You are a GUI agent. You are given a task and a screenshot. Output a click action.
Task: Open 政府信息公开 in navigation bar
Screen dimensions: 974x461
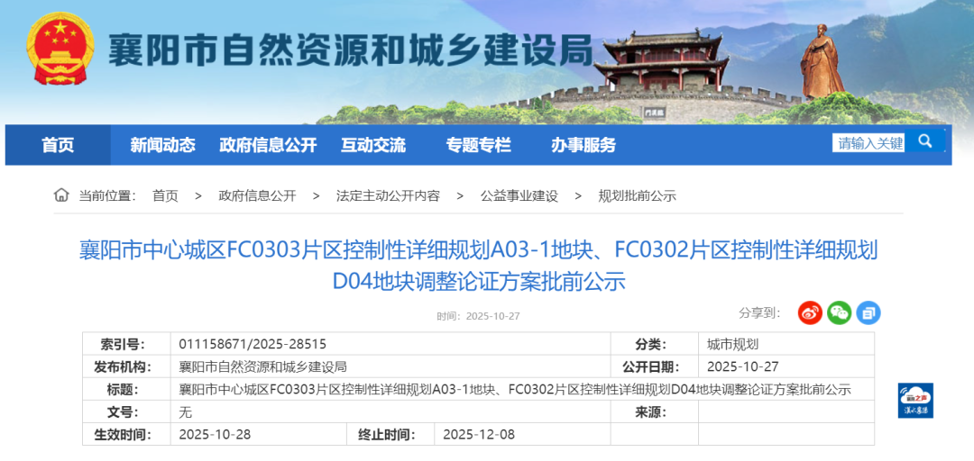pos(268,145)
